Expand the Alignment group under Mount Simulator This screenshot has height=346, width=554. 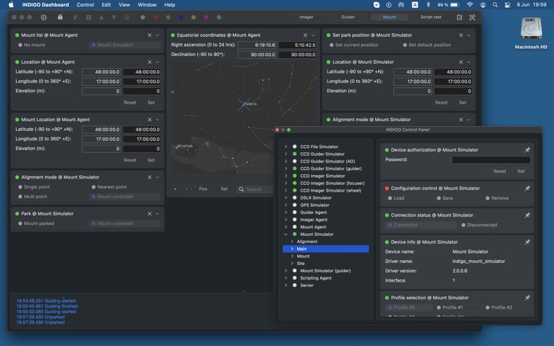[292, 242]
